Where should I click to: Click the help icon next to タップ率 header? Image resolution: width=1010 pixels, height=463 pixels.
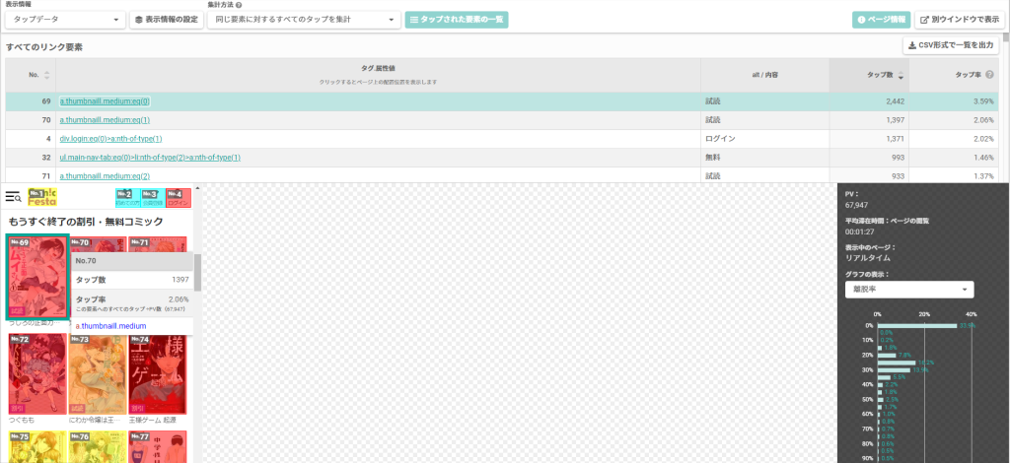click(989, 75)
